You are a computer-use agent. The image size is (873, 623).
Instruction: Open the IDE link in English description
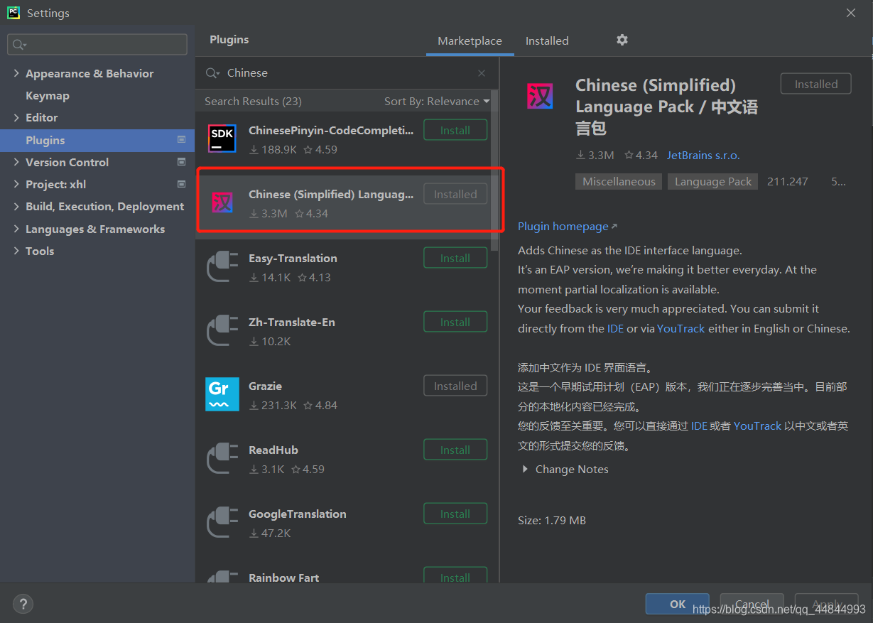coord(615,328)
